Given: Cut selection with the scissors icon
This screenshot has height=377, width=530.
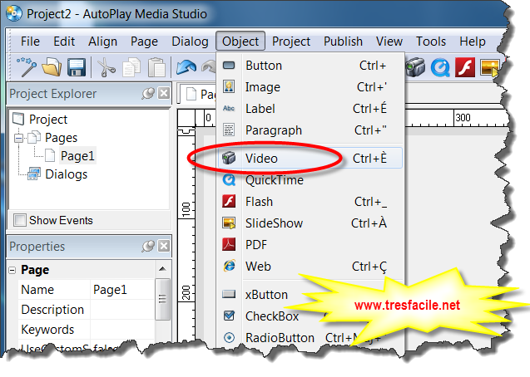Looking at the screenshot, I should tap(106, 67).
